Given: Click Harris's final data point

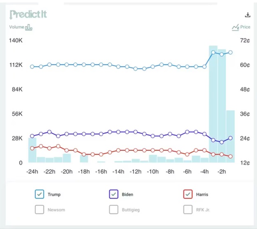Looking at the screenshot, I should pos(230,156).
